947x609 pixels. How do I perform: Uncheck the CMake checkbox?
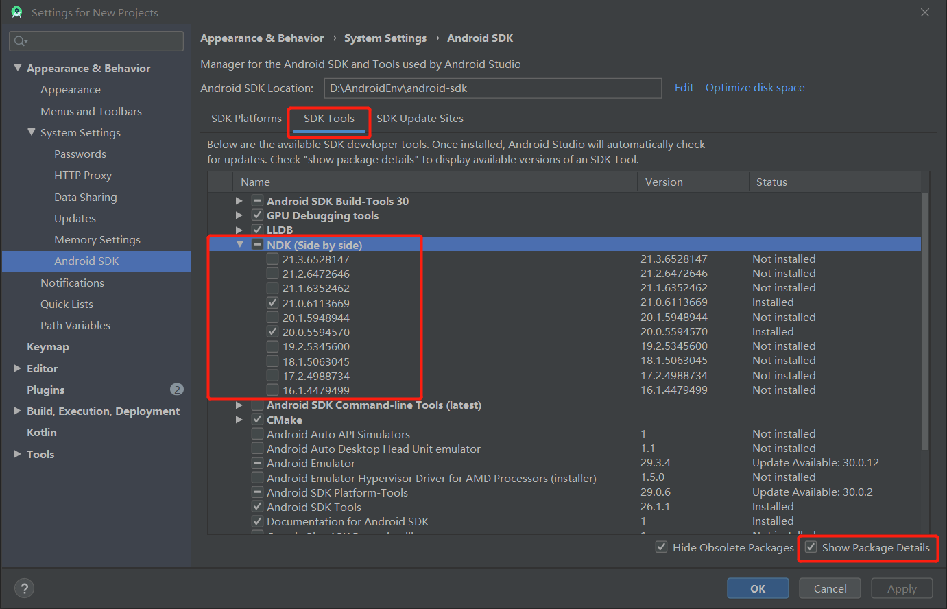(x=257, y=420)
